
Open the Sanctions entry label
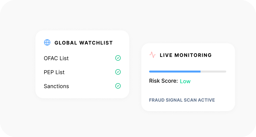56,86
